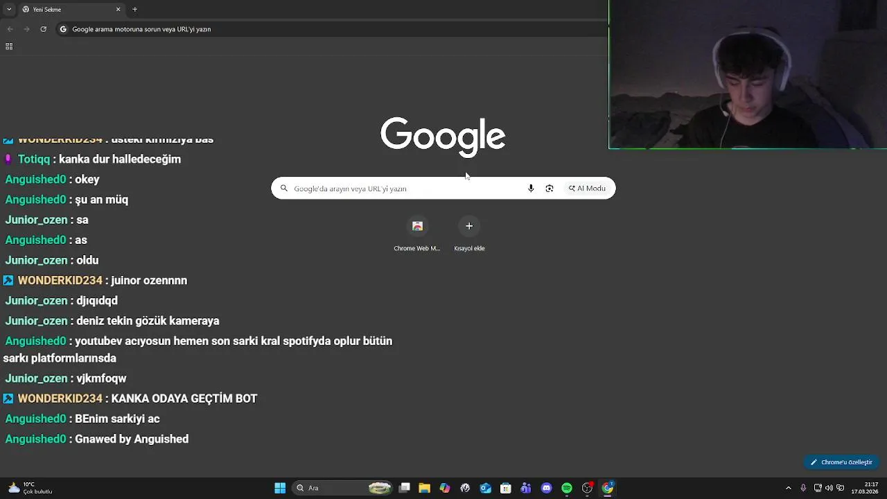Click the username Totiqq in chat
The height and width of the screenshot is (499, 887).
pos(34,159)
